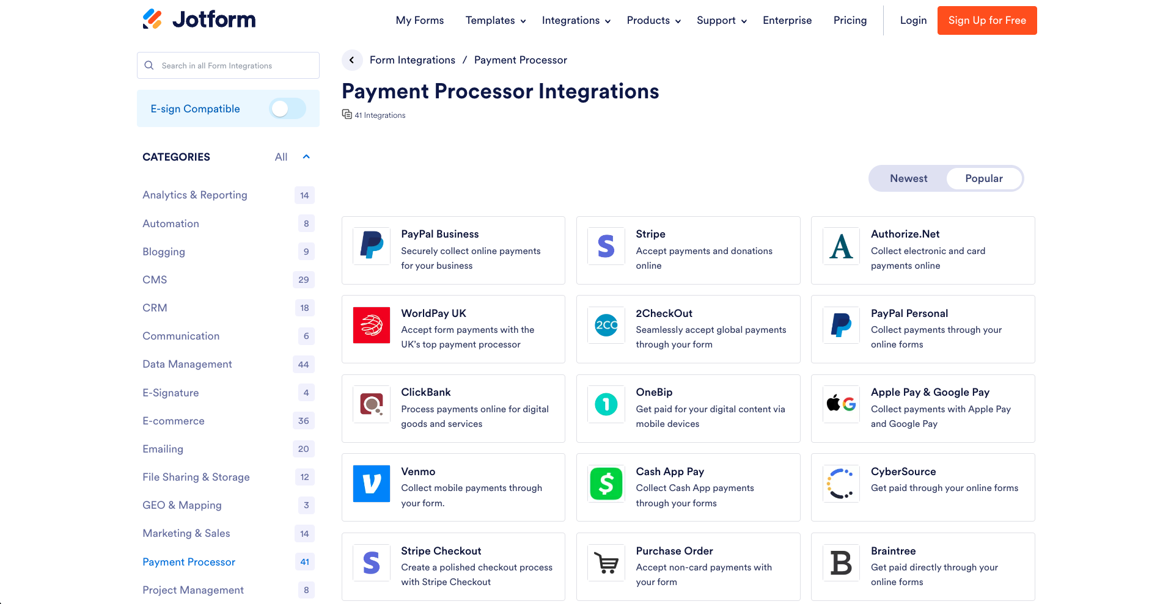Image resolution: width=1171 pixels, height=604 pixels.
Task: Click the integrations count icon
Action: [347, 114]
